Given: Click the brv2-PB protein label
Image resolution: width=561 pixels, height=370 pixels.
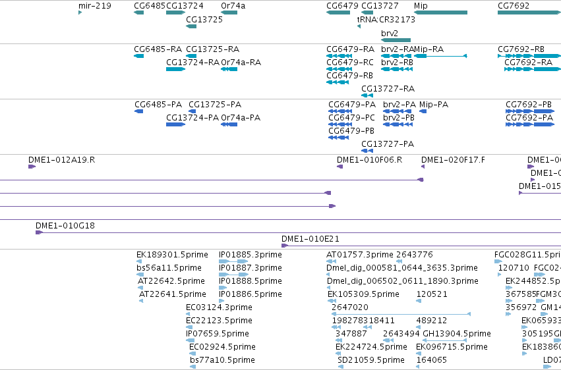Looking at the screenshot, I should pos(399,117).
